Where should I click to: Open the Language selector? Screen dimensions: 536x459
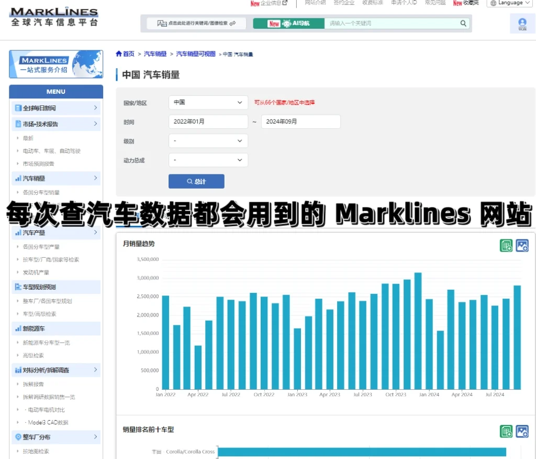coord(510,3)
